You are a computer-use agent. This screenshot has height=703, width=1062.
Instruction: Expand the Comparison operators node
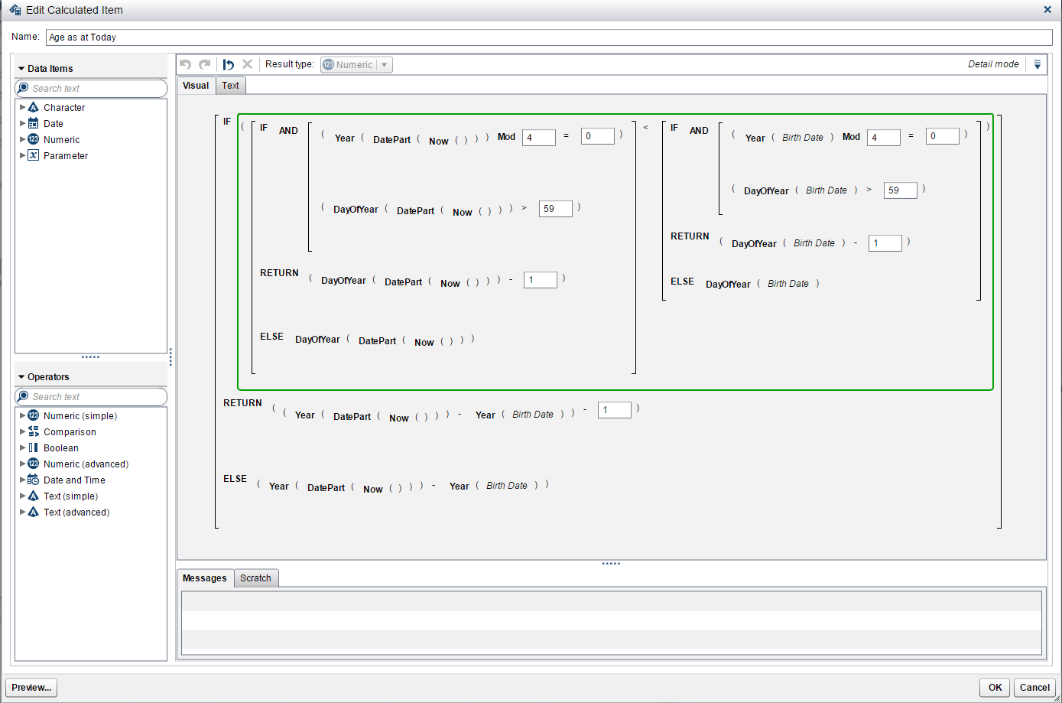tap(22, 431)
